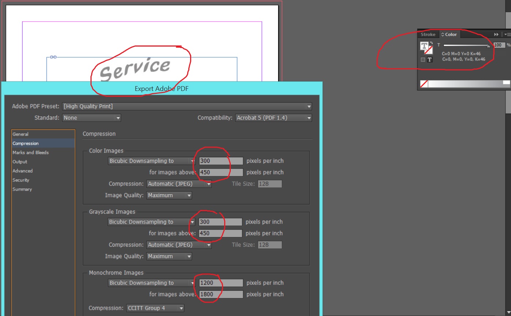This screenshot has height=316, width=511.
Task: Open the Compatibility dropdown
Action: (x=273, y=118)
